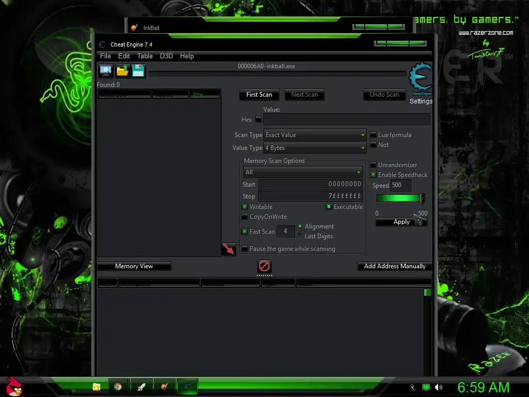Toggle Writable checkbox

(x=245, y=207)
